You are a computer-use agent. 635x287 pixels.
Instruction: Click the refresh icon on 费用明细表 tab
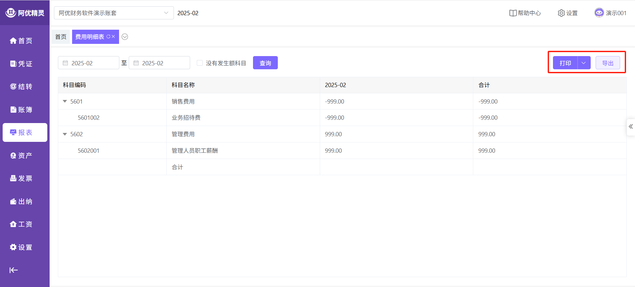point(108,37)
